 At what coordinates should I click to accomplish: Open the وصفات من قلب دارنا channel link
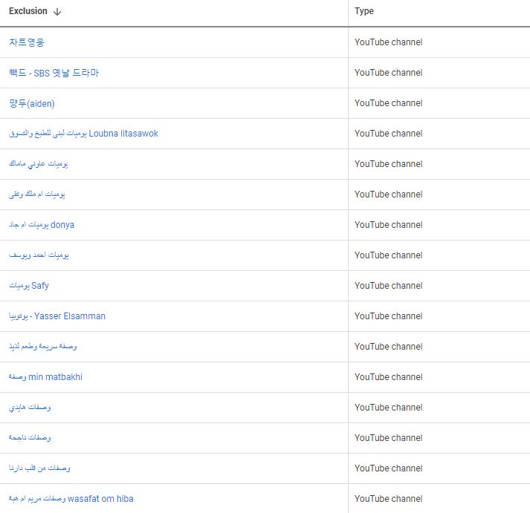pos(39,468)
